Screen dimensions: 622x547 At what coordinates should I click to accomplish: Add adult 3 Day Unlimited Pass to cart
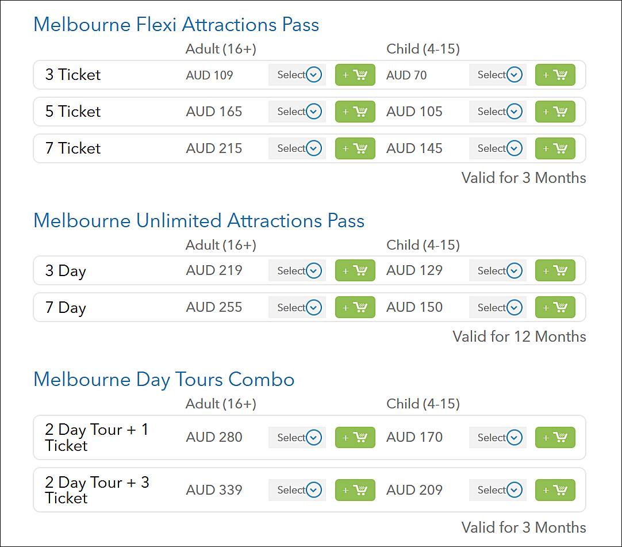[355, 270]
